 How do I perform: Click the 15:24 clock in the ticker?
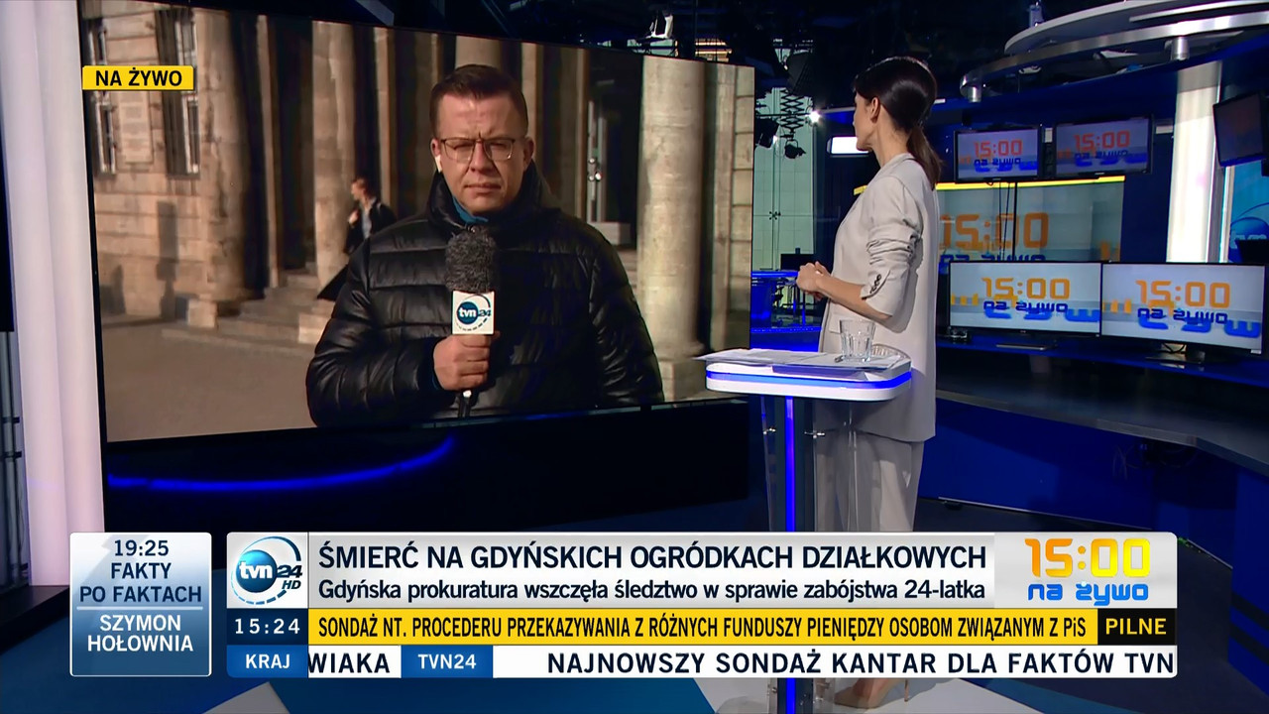pos(267,627)
